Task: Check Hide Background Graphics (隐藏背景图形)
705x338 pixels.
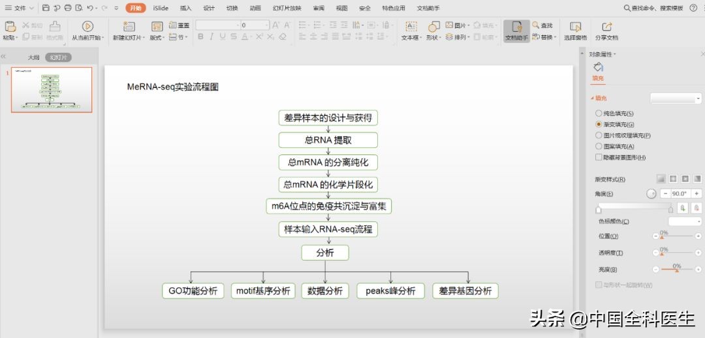Action: click(599, 158)
